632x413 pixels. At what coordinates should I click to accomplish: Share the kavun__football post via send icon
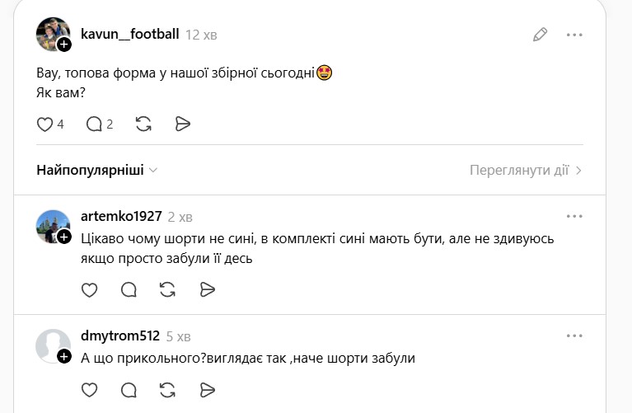pos(183,124)
